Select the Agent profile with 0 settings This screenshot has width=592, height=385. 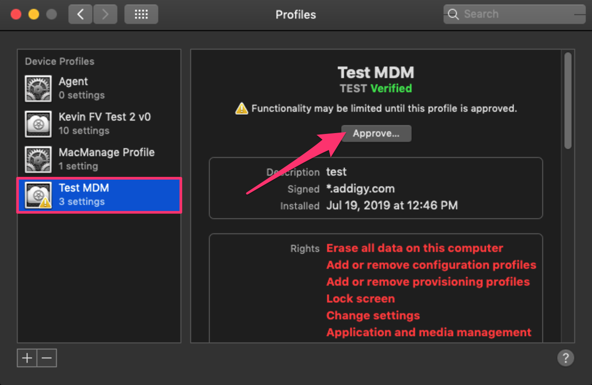point(99,89)
